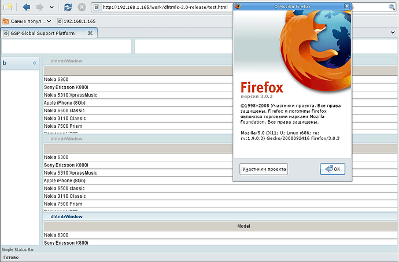Close the GSP Global Support Platform tab
The height and width of the screenshot is (262, 399).
[x=90, y=33]
